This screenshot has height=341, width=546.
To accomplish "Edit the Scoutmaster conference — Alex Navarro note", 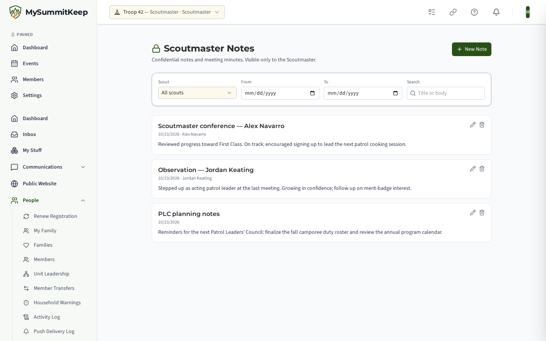I will 473,125.
